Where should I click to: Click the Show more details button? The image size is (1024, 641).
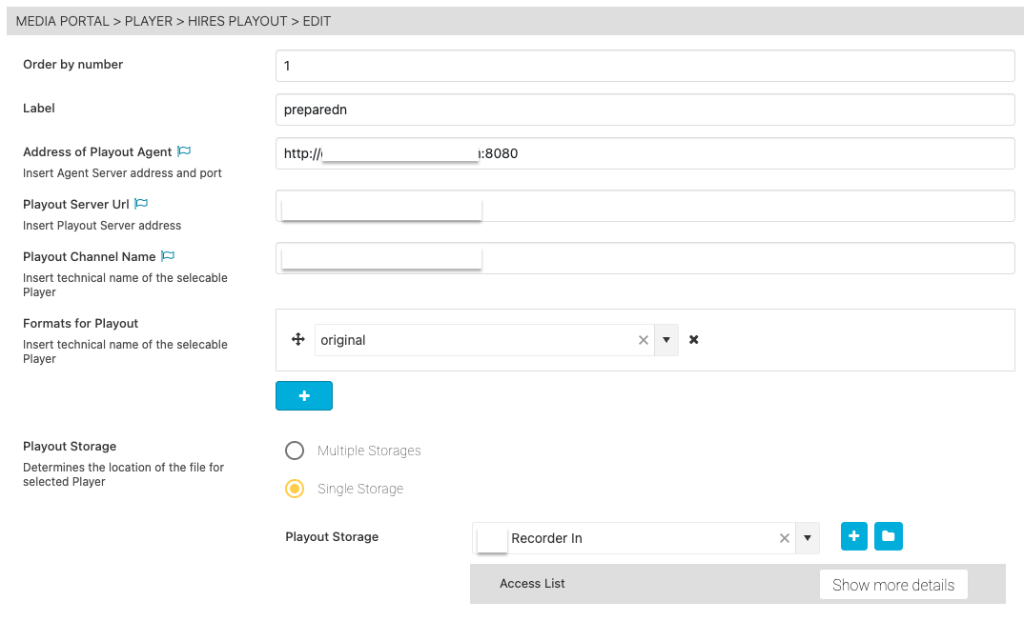[x=892, y=584]
